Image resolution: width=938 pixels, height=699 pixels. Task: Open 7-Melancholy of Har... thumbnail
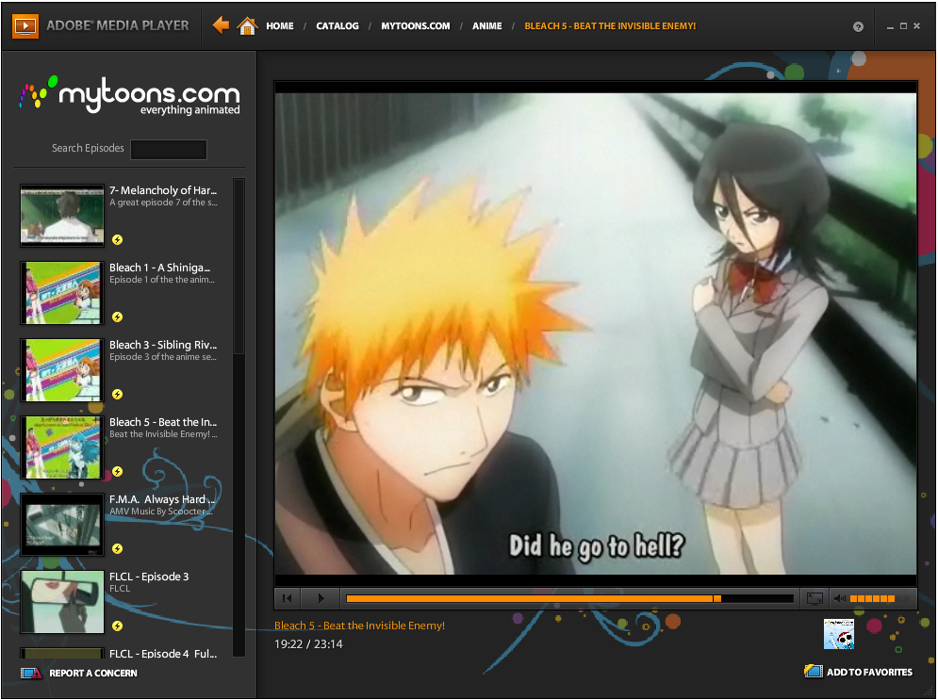click(62, 216)
